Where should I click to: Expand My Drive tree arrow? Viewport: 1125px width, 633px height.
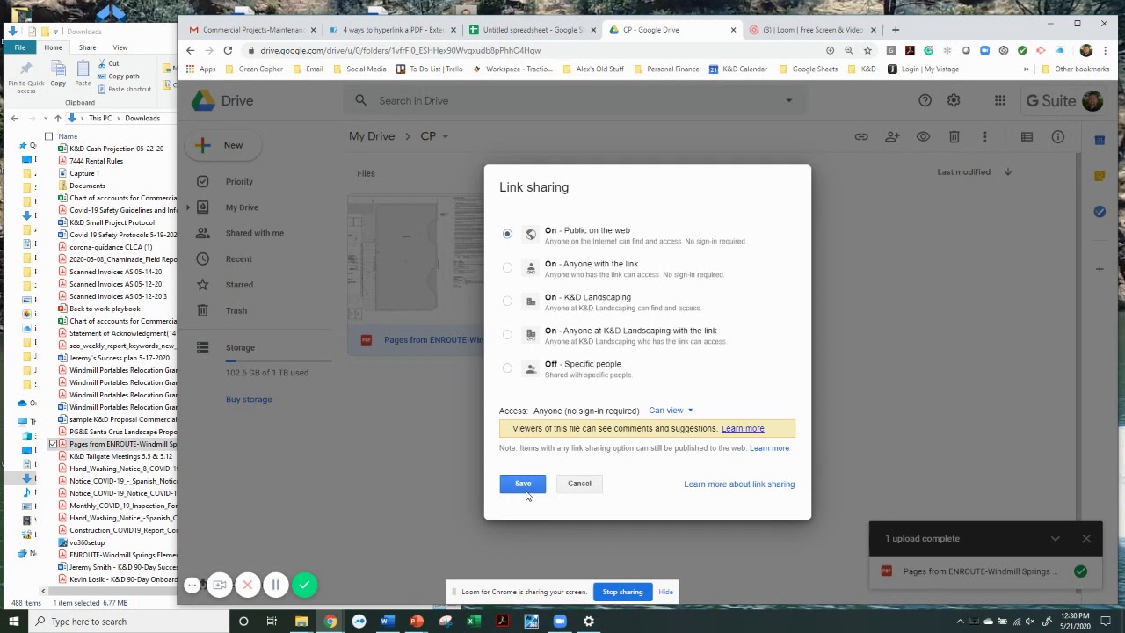(187, 207)
